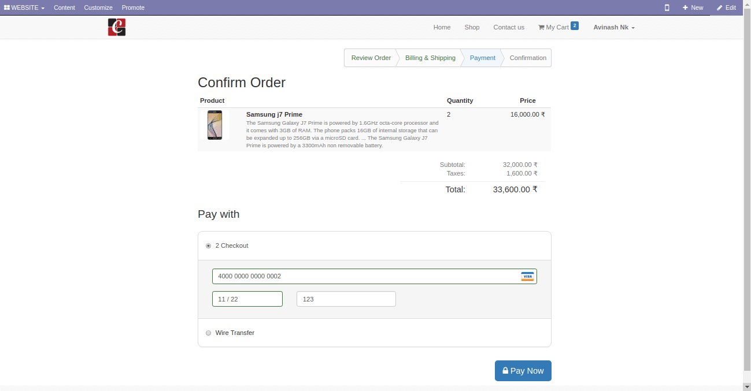Click the Product column header

[x=212, y=100]
